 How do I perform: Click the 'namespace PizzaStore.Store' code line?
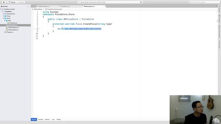pos(59,14)
